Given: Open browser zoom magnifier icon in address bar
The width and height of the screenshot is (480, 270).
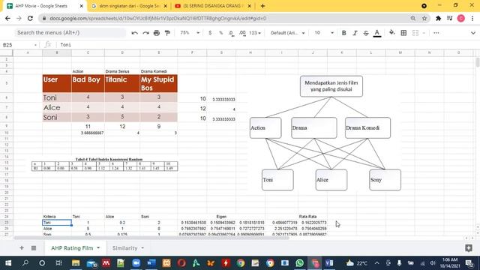Looking at the screenshot, I should (x=413, y=18).
